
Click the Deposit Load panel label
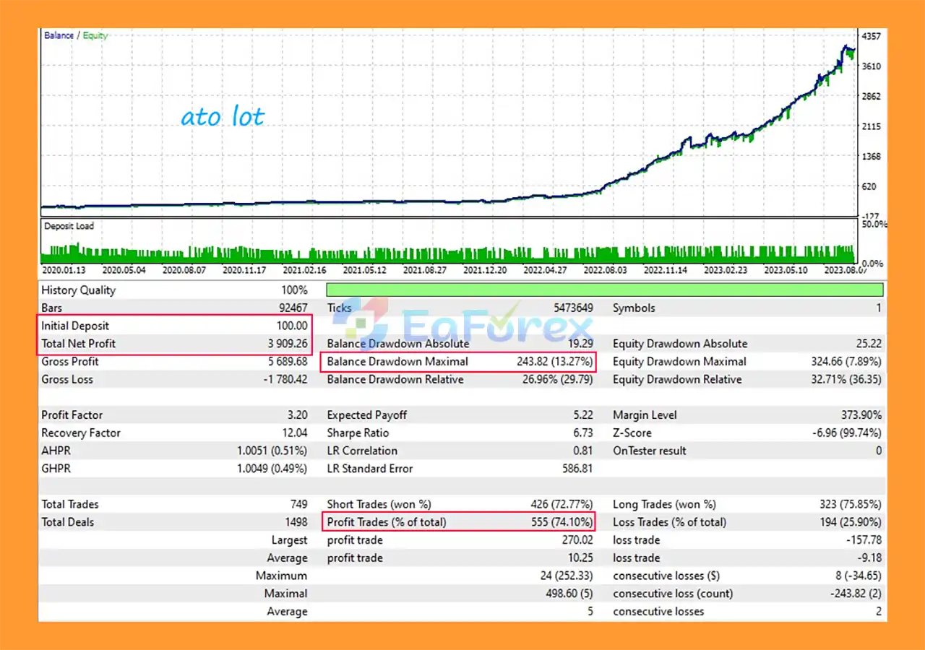69,226
